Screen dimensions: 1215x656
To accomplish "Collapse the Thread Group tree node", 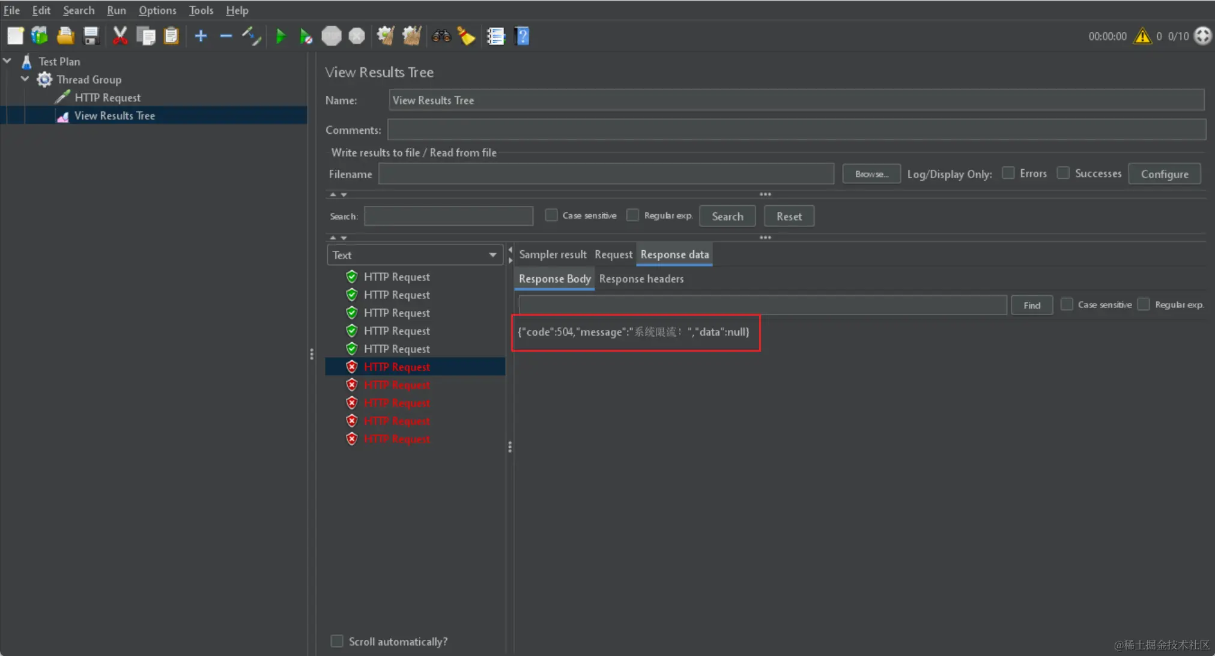I will pos(25,79).
